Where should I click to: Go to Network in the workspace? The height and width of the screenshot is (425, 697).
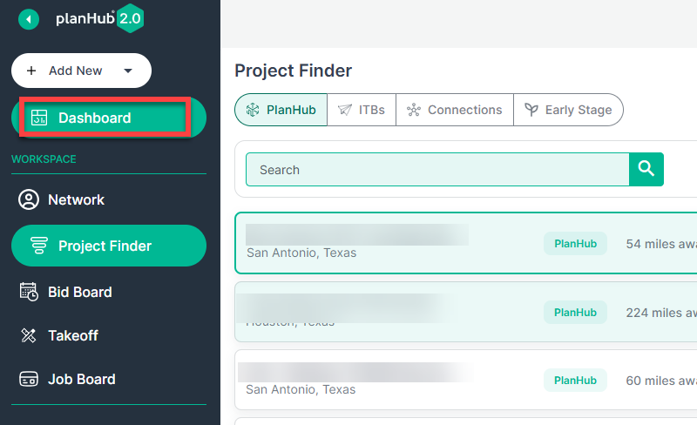(x=76, y=199)
